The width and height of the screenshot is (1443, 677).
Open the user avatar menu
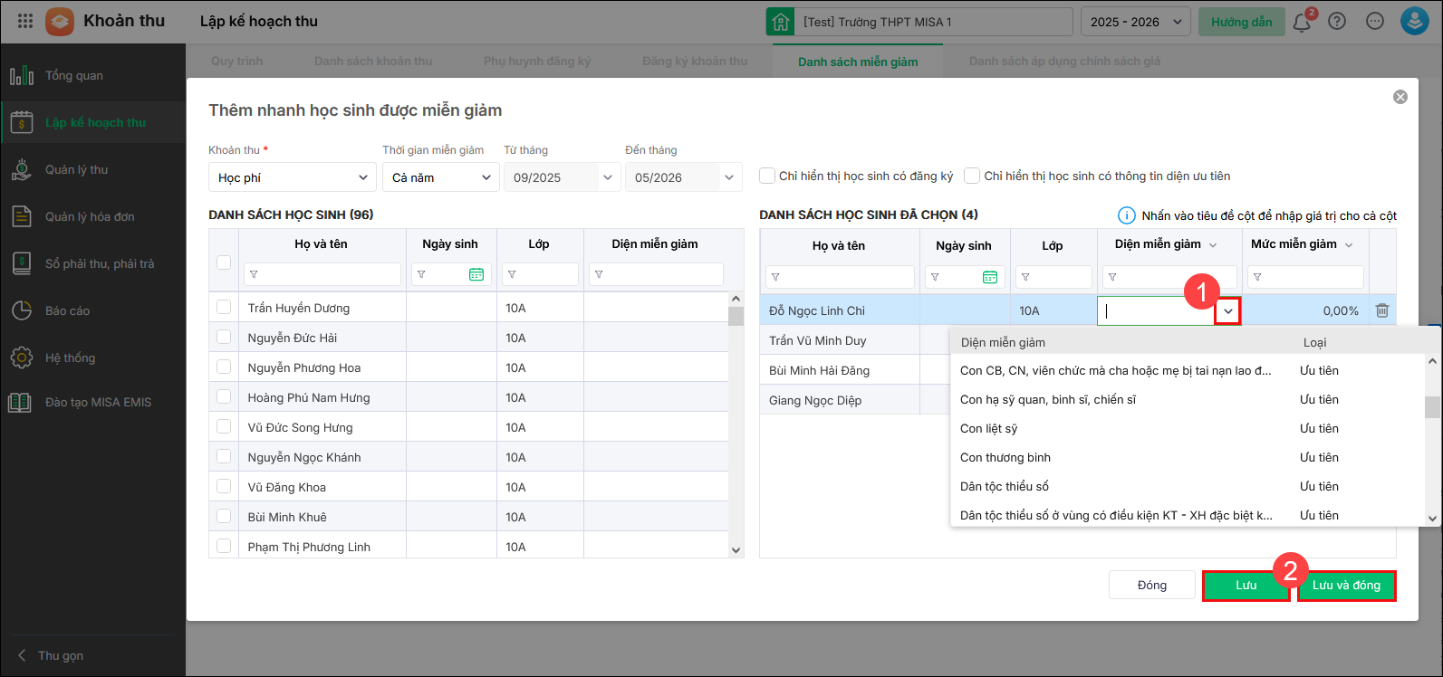(x=1414, y=22)
